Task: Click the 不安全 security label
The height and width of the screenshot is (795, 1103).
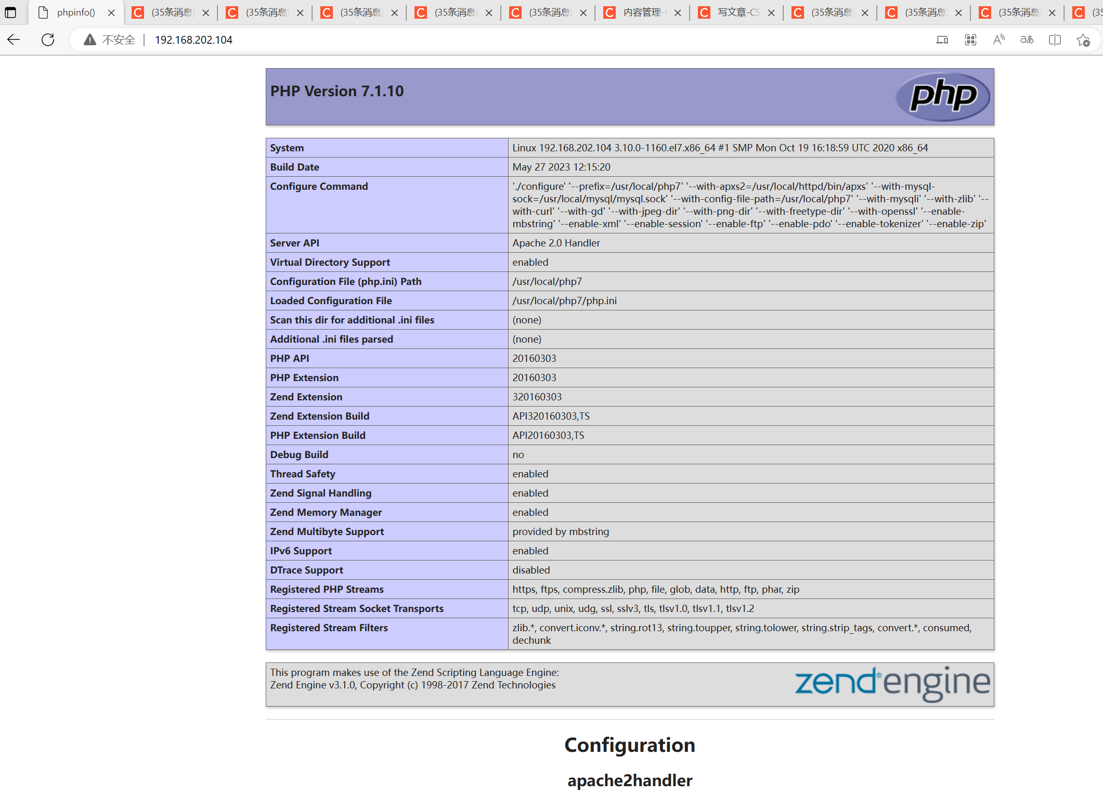Action: 119,40
